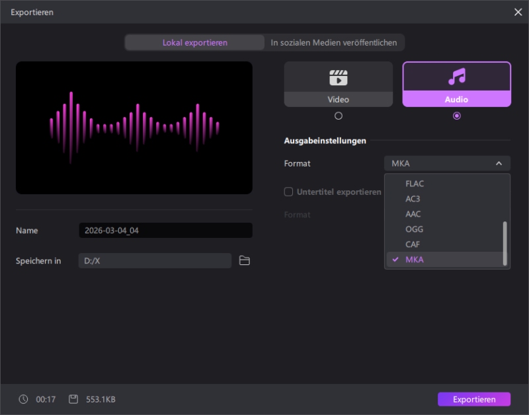
Task: Click the Audio music note icon
Action: coord(456,78)
